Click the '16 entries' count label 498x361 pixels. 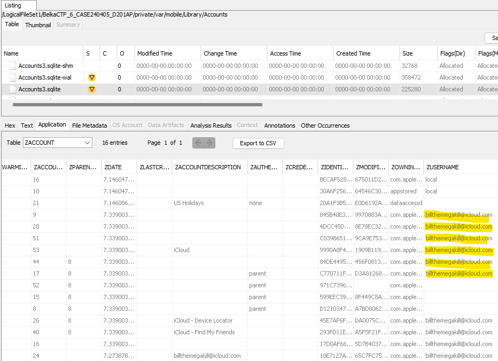click(x=115, y=143)
